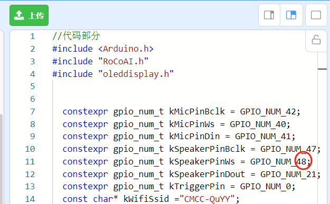
Task: Click kSpeakerPinBclk identifier on line 10
Action: (x=207, y=149)
